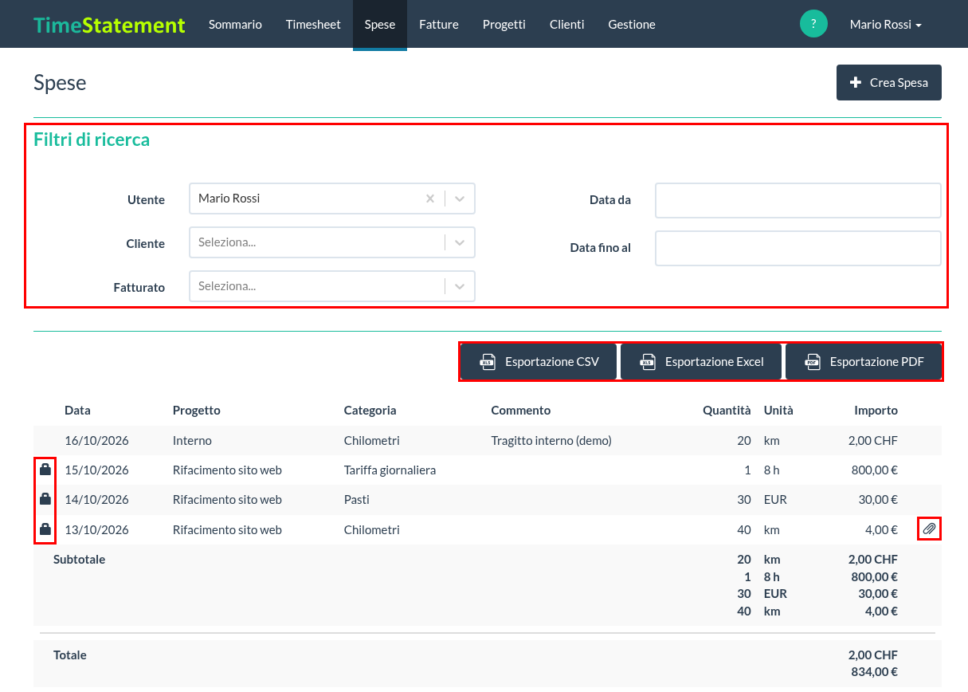The height and width of the screenshot is (692, 968).
Task: Click the lock icon on the 13/10/2026 row
Action: (x=45, y=529)
